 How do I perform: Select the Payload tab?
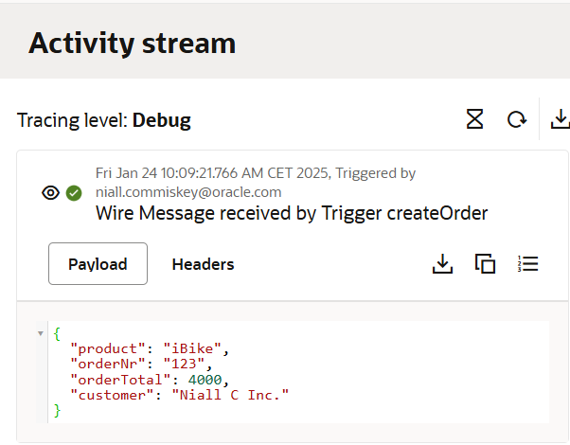(98, 264)
